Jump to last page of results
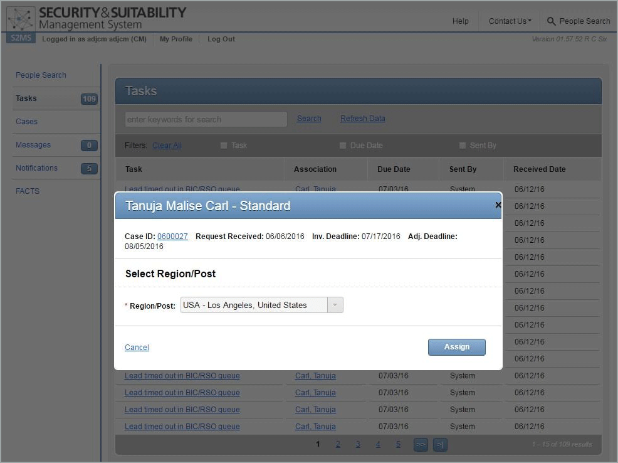 pyautogui.click(x=440, y=444)
